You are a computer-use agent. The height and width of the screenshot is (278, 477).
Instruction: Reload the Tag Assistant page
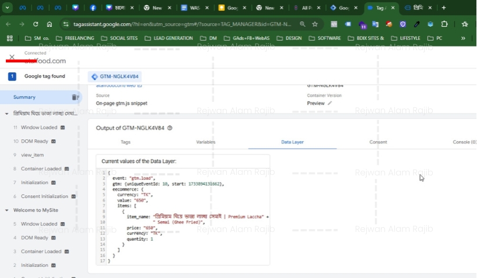point(36,24)
